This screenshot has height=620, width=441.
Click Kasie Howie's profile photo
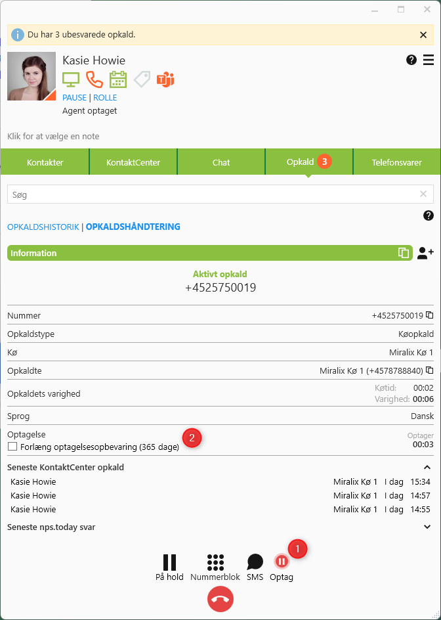point(31,76)
